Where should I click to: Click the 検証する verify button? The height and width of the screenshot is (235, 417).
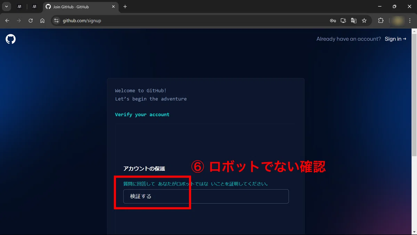coord(206,196)
